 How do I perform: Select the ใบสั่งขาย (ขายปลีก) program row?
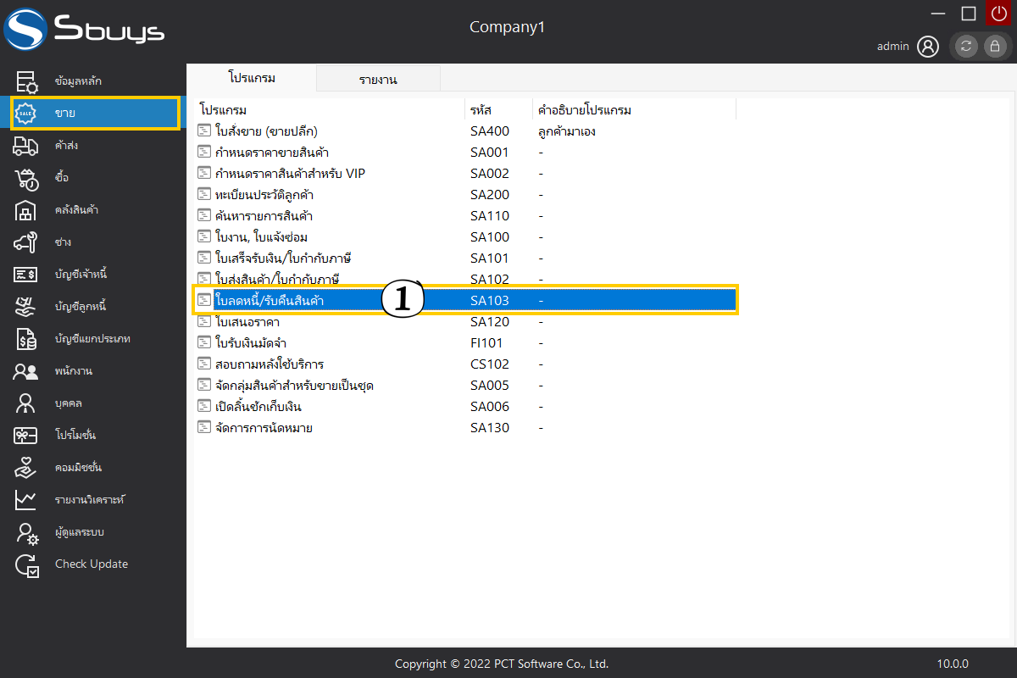click(x=266, y=131)
